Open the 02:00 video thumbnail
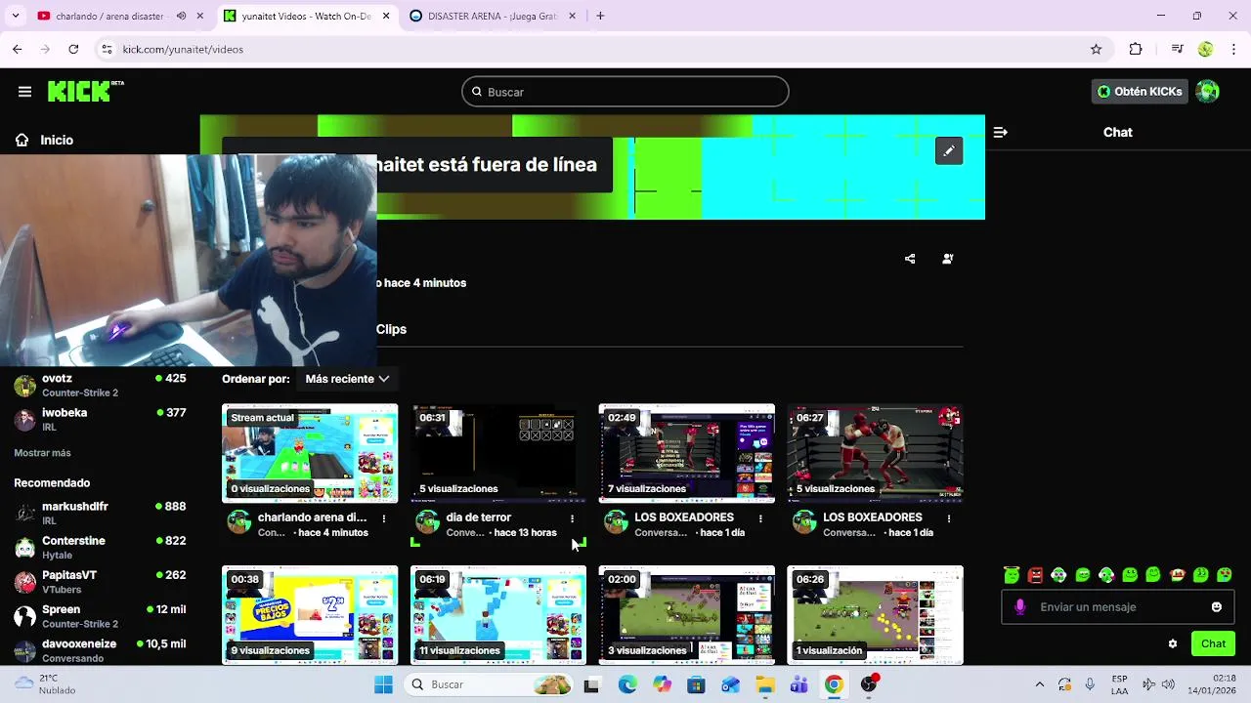 [x=687, y=615]
